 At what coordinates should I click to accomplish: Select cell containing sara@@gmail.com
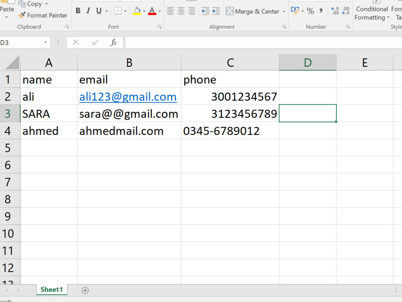click(x=129, y=114)
